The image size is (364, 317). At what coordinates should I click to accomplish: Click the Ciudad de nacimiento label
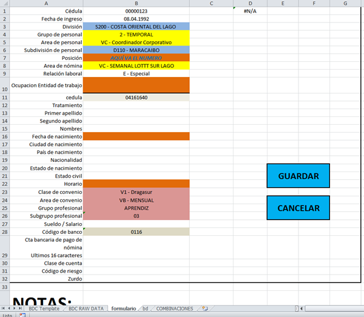[55, 144]
